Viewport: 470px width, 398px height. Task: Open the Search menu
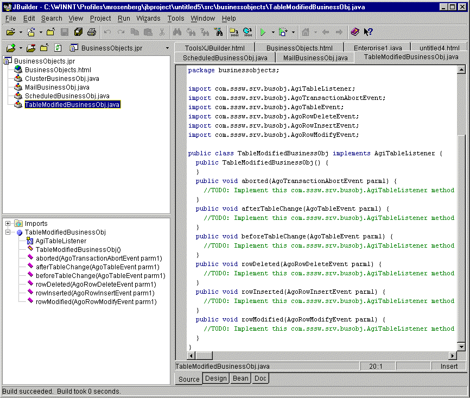click(x=52, y=18)
